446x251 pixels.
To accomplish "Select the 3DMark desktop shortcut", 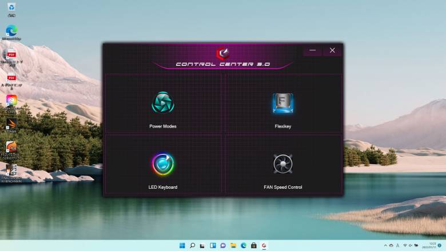I will pos(11,126).
